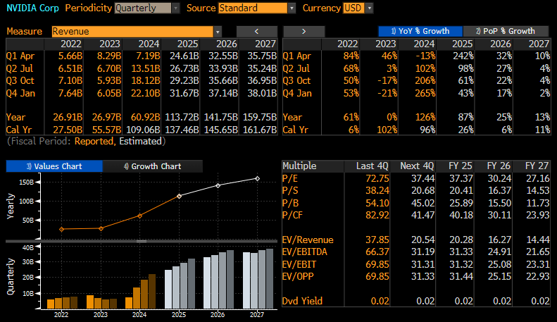Show the Values Chart tab
The image size is (557, 322).
pyautogui.click(x=54, y=166)
